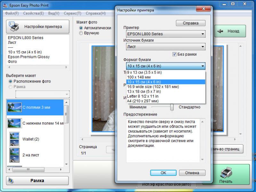Confirm printer settings with OK
Screen dimensions: 256x192
[163, 173]
